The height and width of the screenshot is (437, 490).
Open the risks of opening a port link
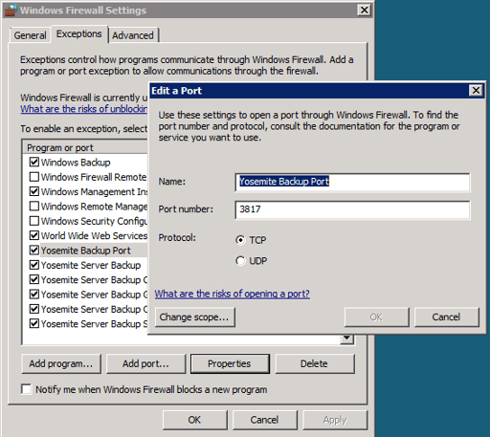click(232, 294)
